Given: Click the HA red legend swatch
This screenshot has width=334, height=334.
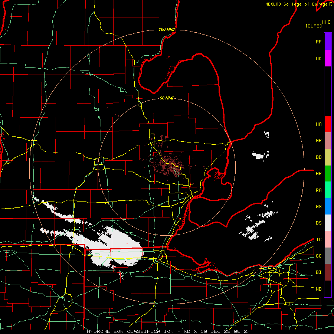Looking at the screenshot, I should [328, 124].
